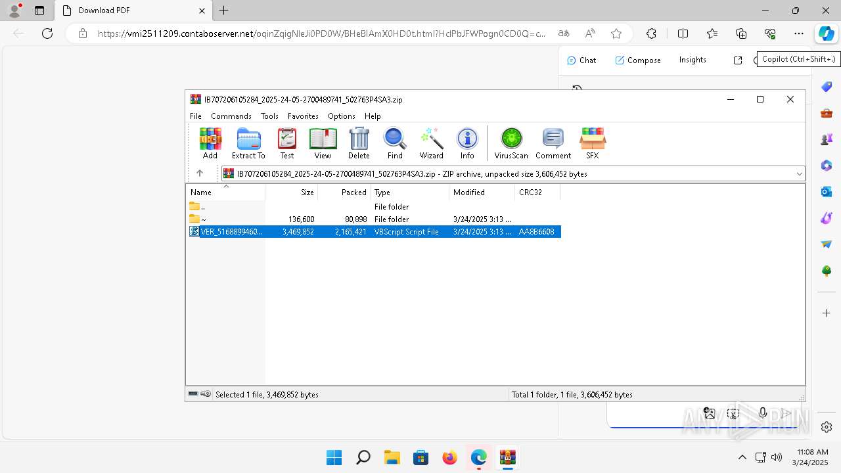Switch to the Copilot Chat tab
This screenshot has height=473, width=841.
point(581,60)
